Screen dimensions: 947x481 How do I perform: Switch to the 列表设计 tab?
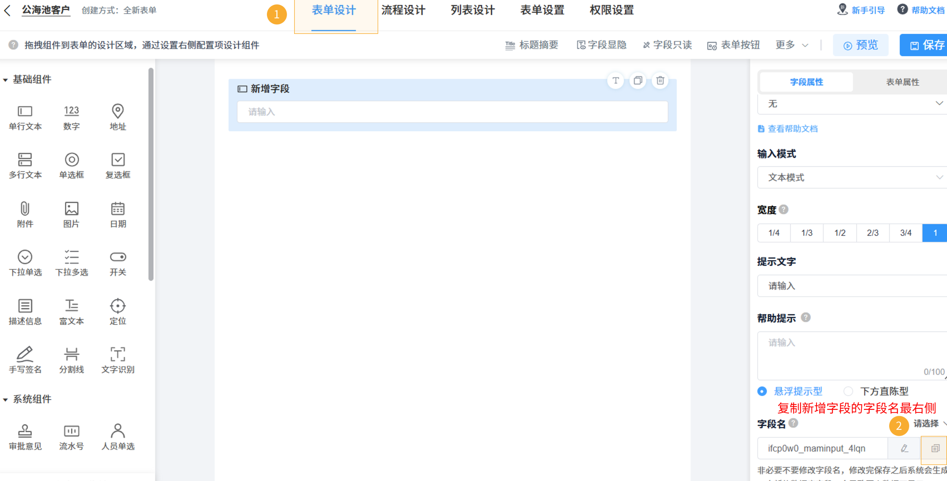pos(473,10)
